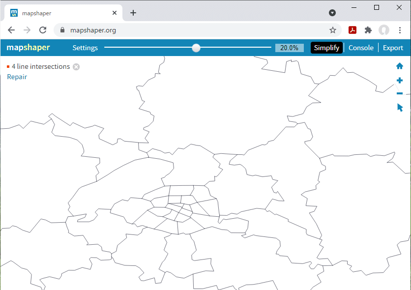The width and height of the screenshot is (411, 290).
Task: Open the Export menu
Action: [393, 48]
